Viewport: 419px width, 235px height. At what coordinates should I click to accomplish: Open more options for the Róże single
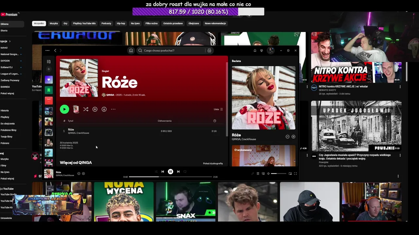113,109
